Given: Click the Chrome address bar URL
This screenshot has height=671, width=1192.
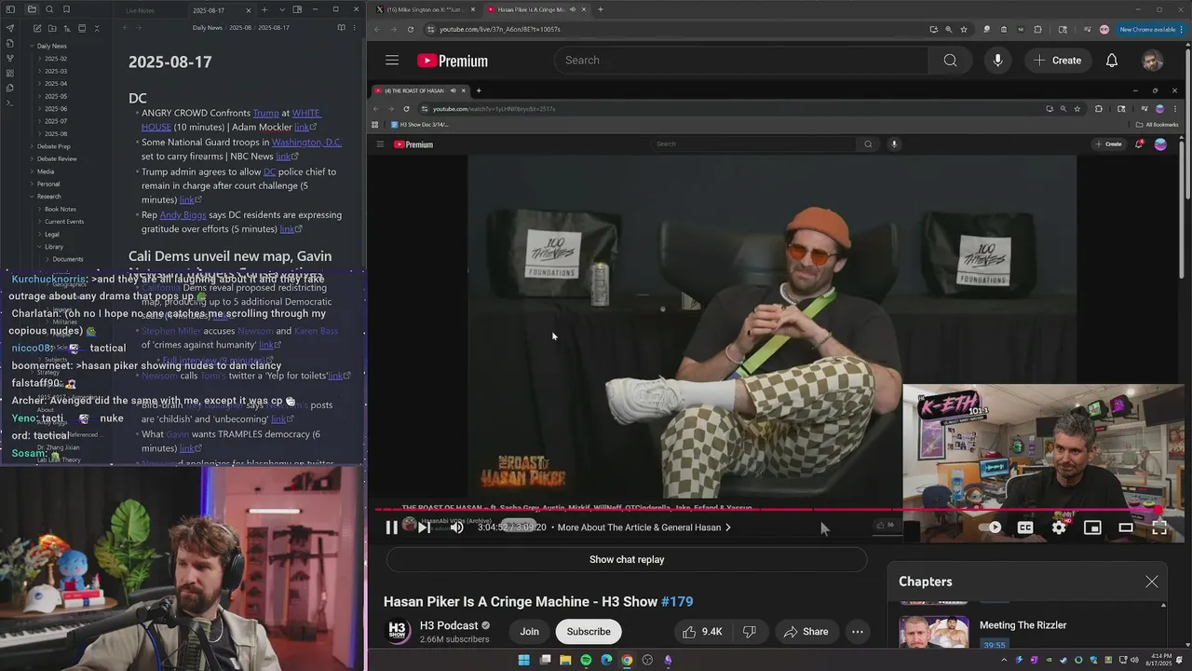Looking at the screenshot, I should 500,29.
